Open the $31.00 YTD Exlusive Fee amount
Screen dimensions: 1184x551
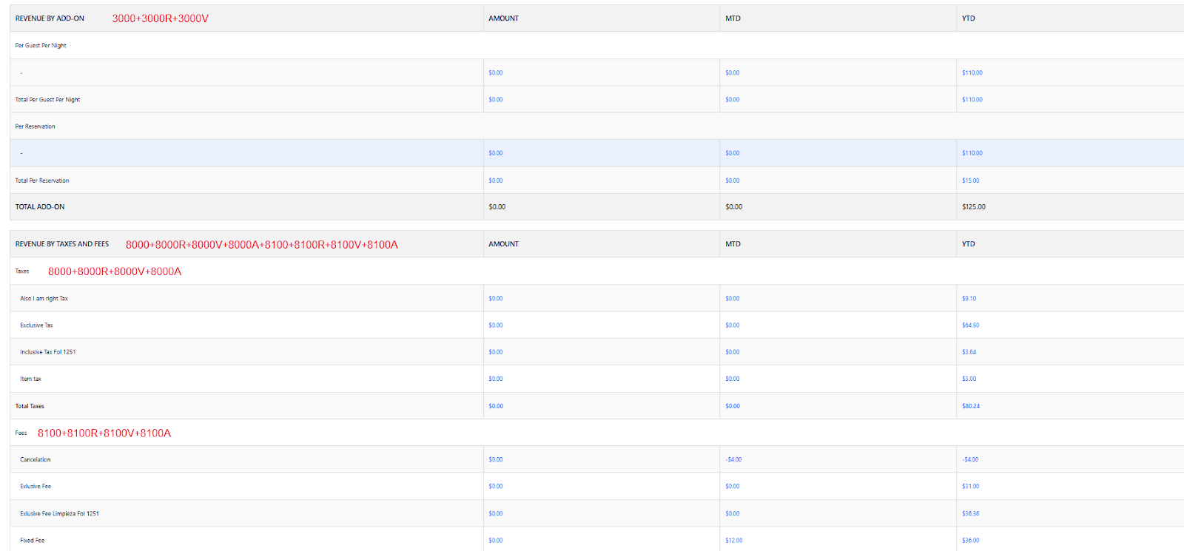(x=970, y=487)
